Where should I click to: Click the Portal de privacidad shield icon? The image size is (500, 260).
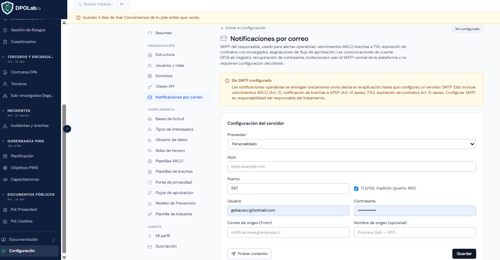pos(150,182)
